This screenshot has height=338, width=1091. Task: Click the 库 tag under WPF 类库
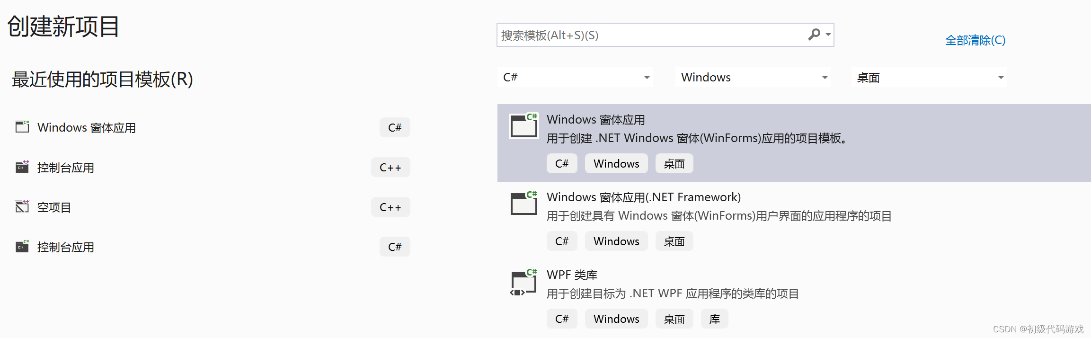[715, 319]
